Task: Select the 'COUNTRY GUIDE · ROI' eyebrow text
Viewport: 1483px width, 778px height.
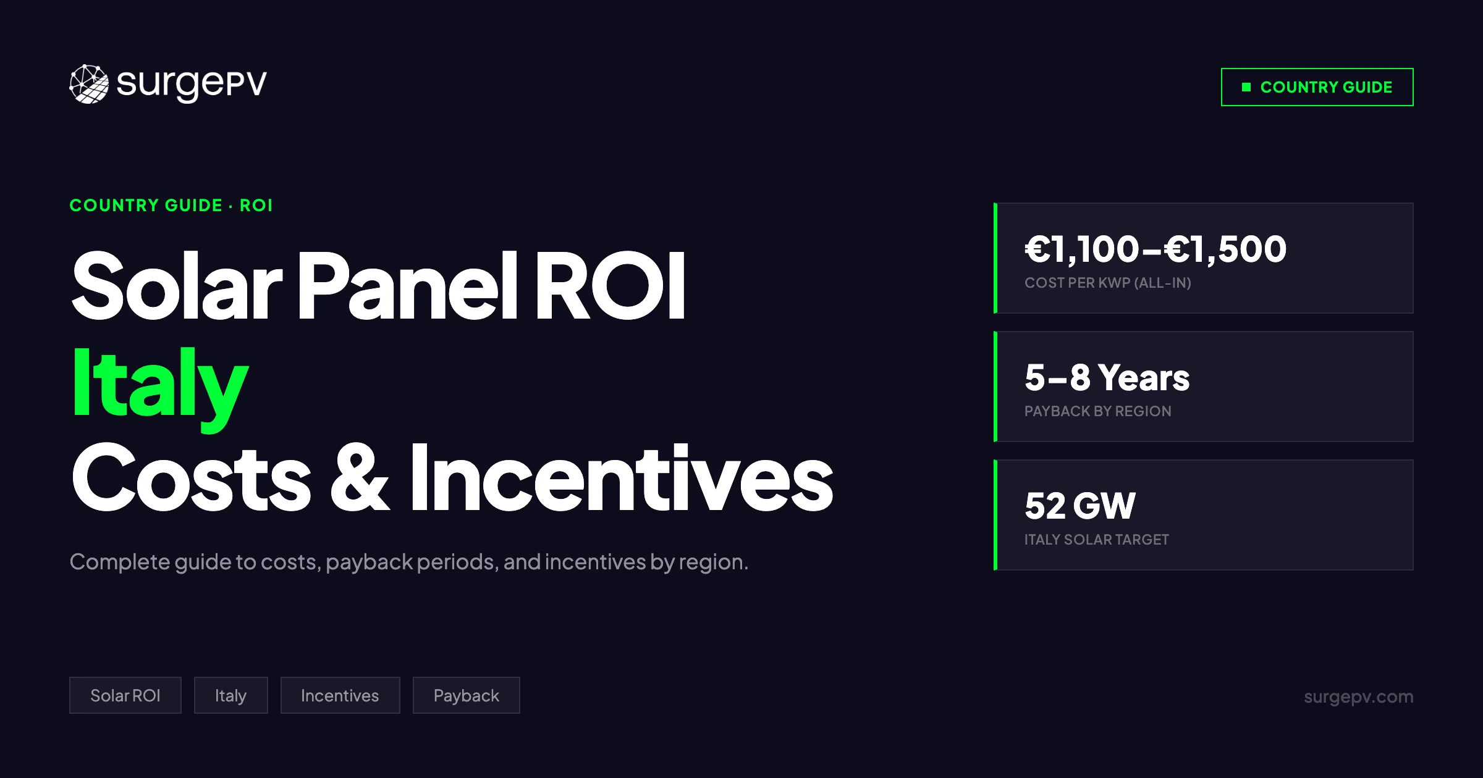Action: pos(171,205)
